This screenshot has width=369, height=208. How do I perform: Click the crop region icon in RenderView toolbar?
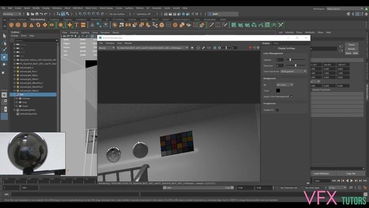214,48
